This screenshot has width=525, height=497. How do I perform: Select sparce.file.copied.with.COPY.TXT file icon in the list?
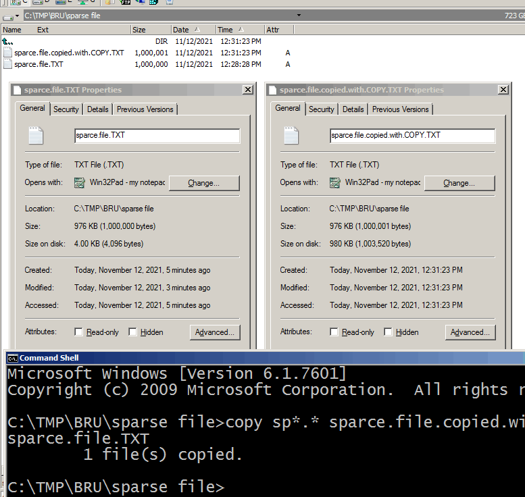tap(7, 53)
